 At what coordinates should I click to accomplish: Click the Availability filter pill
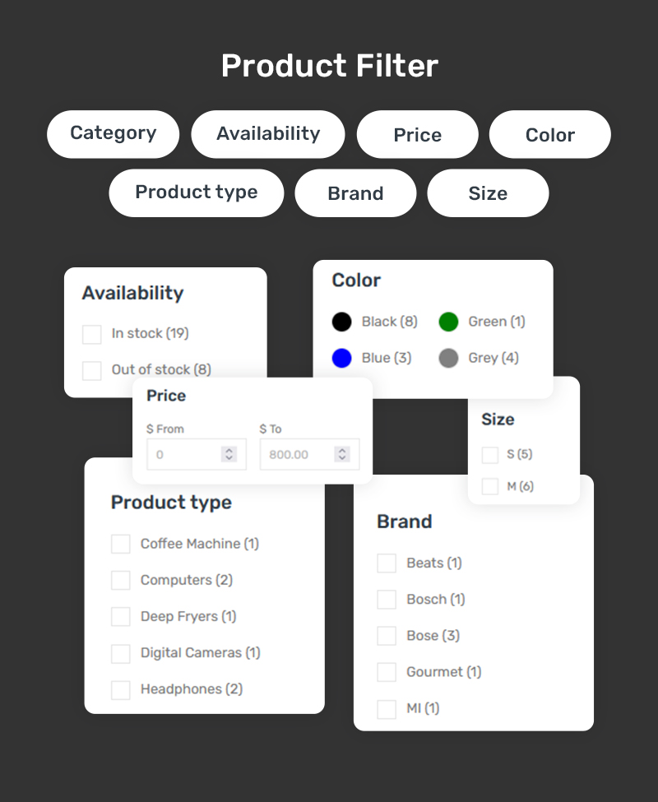(268, 134)
